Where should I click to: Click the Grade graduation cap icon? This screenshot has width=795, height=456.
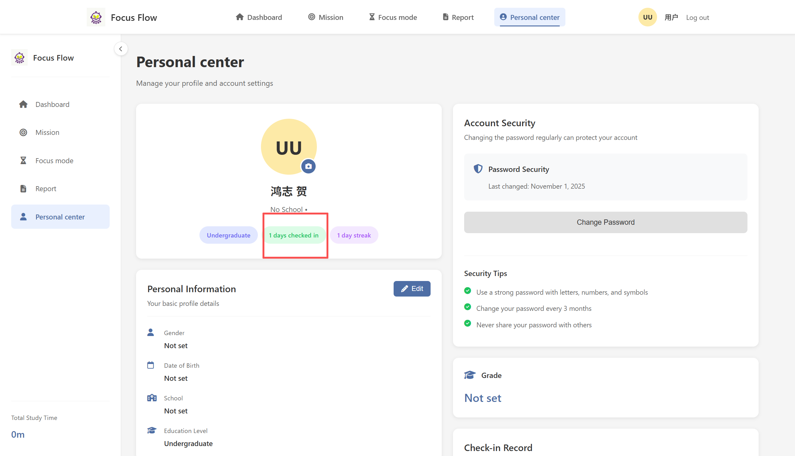[469, 375]
